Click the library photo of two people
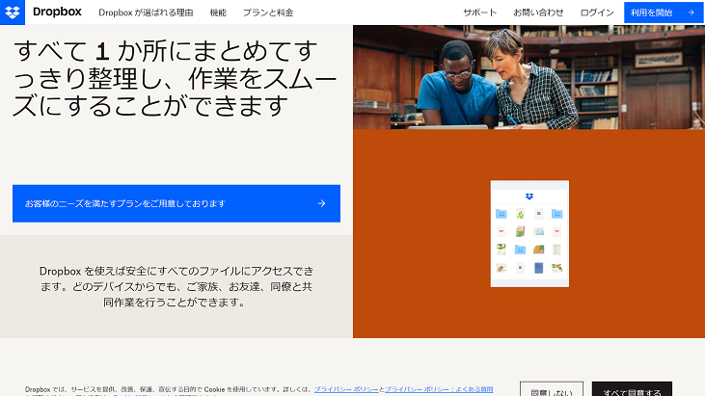This screenshot has width=705, height=396. tap(529, 77)
